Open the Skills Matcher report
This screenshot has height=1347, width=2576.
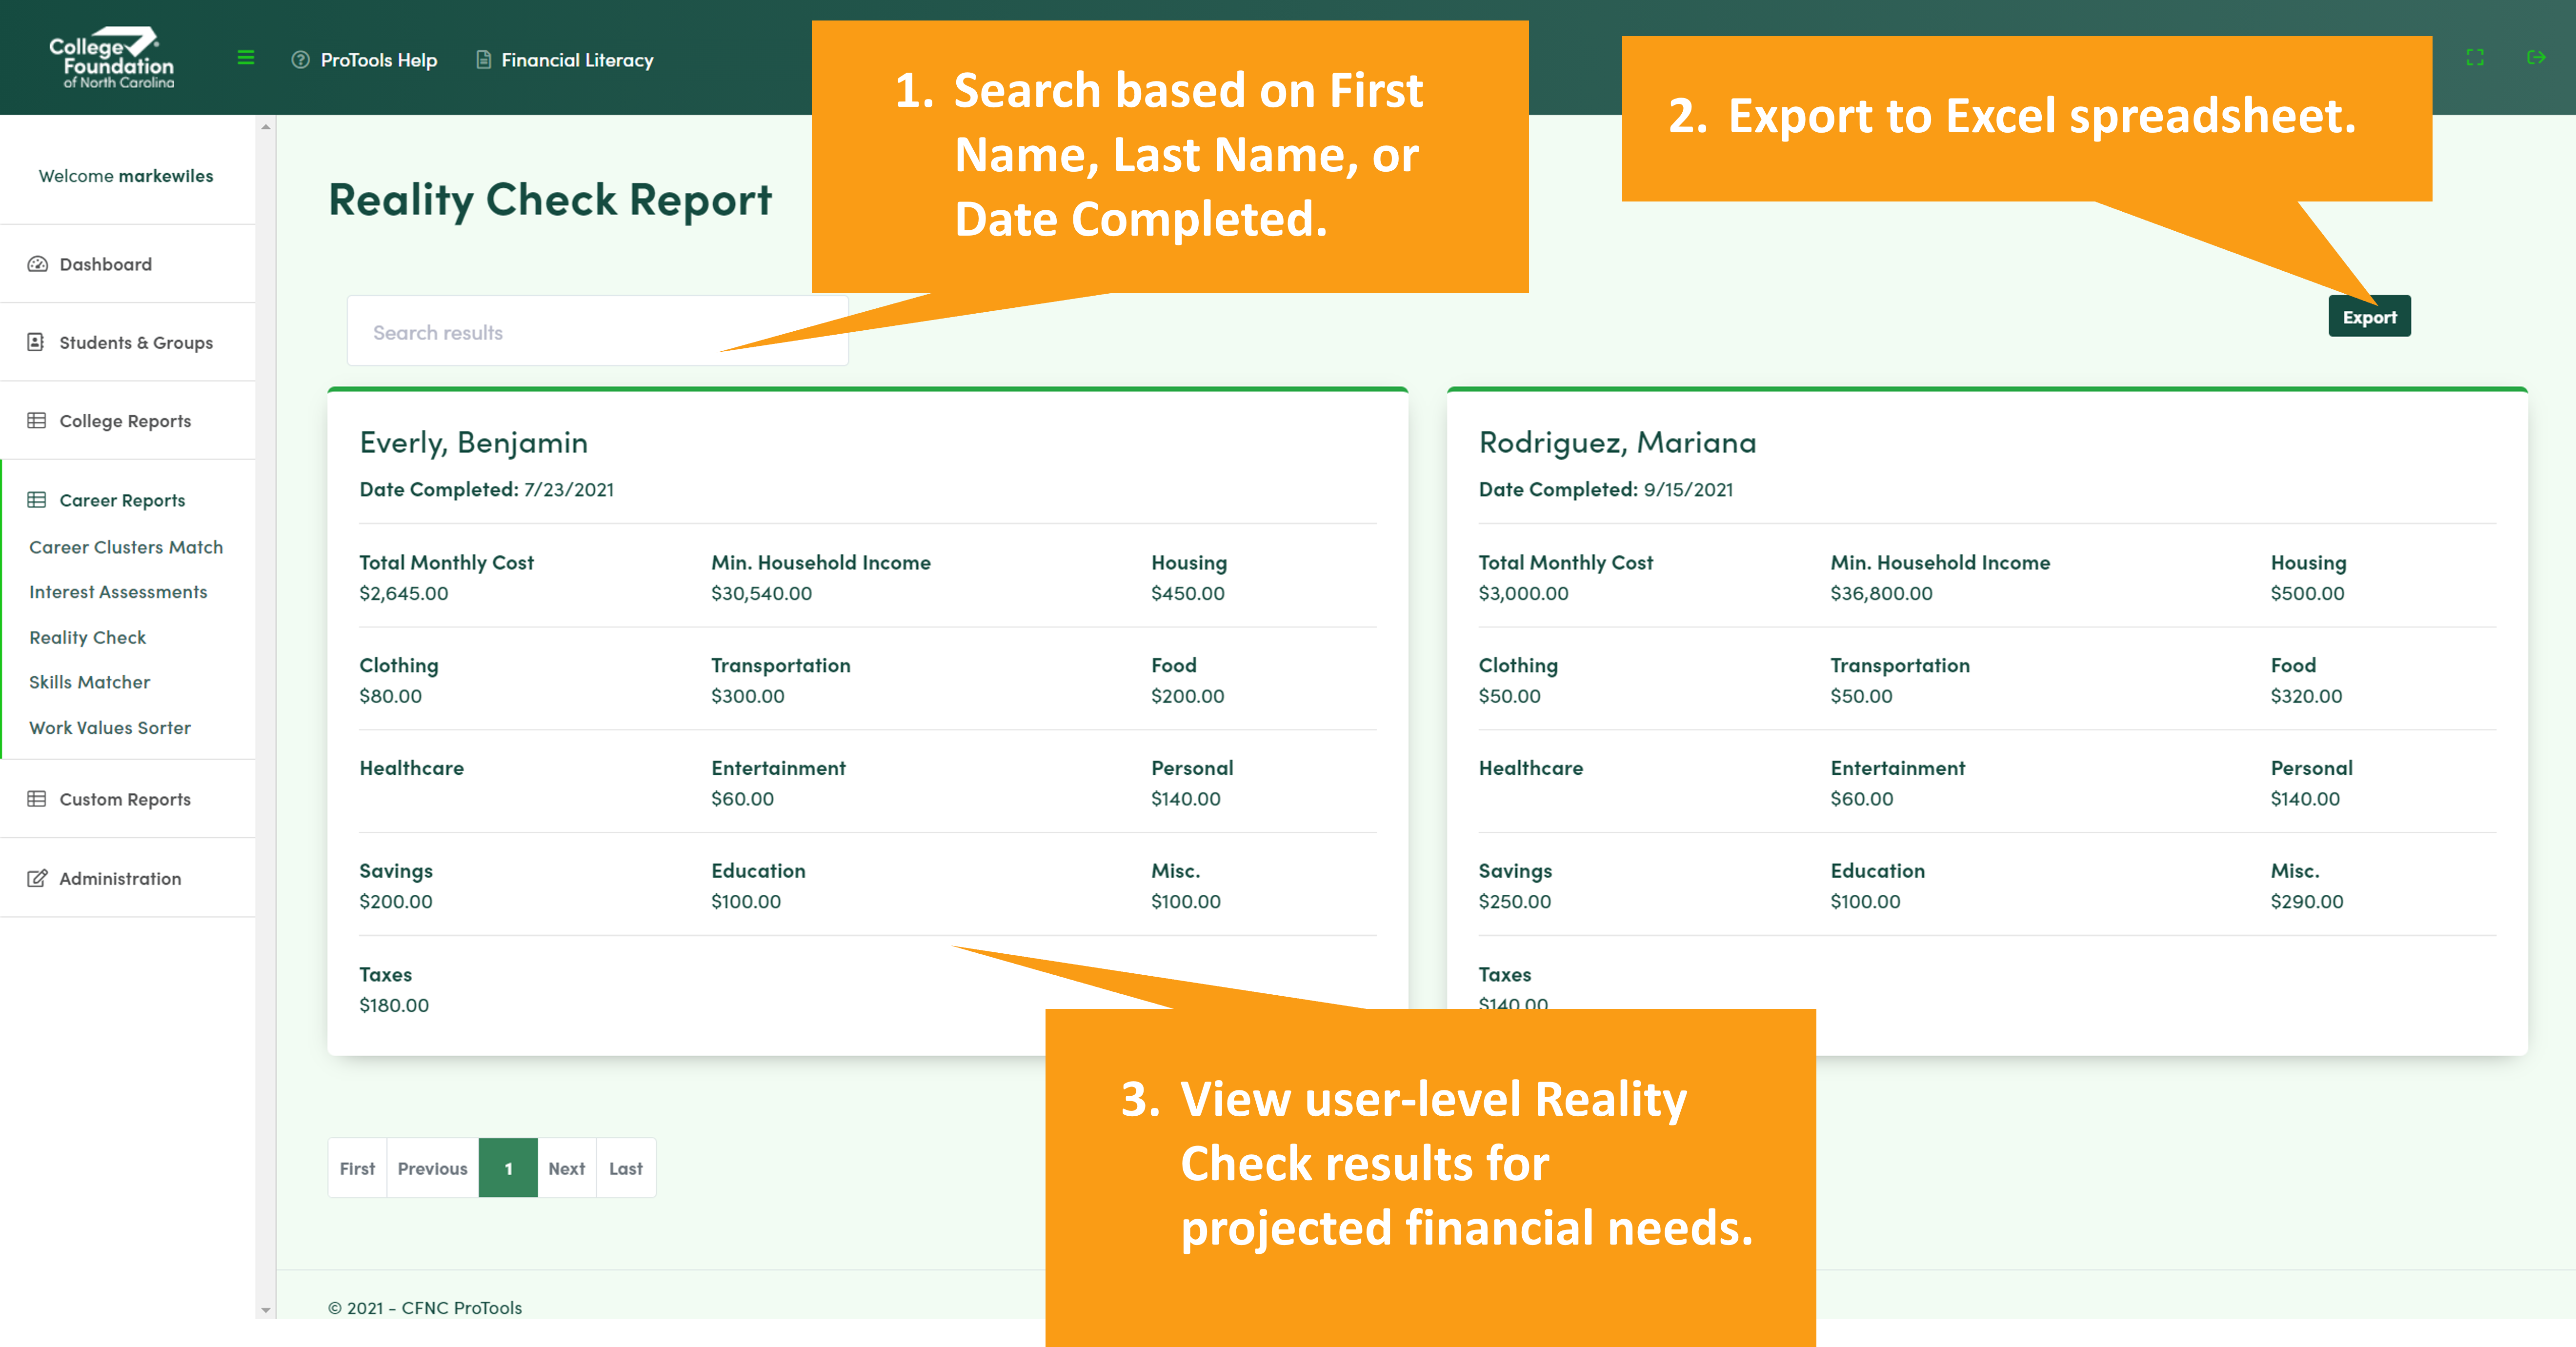89,682
